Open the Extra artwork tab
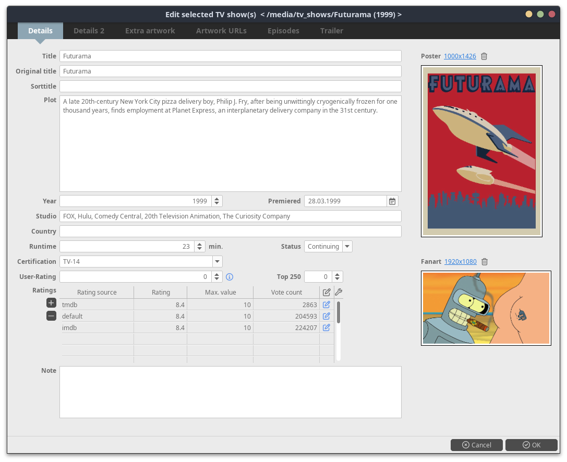 (150, 31)
